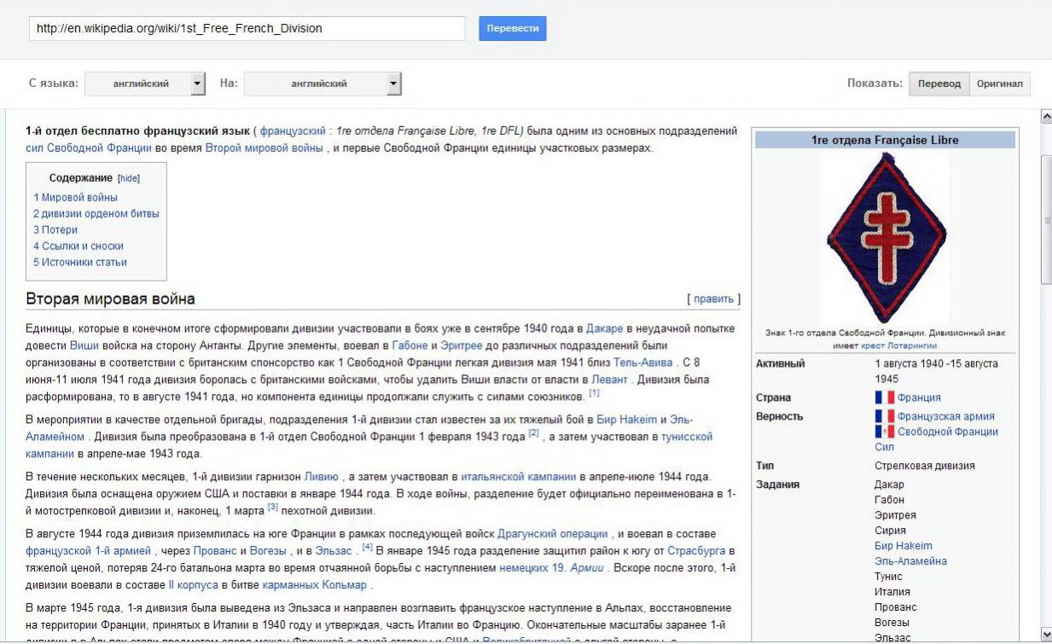Open the Прованс link in the article paragraph

coord(215,551)
